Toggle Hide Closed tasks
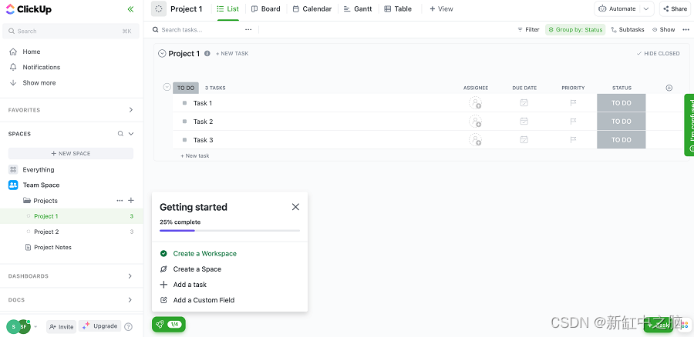The height and width of the screenshot is (337, 694). click(x=658, y=54)
